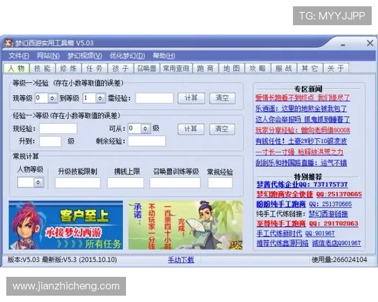This screenshot has width=378, height=302.
Task: Open 梦茜代练企业QQ: 737175737 link
Action: pyautogui.click(x=302, y=185)
